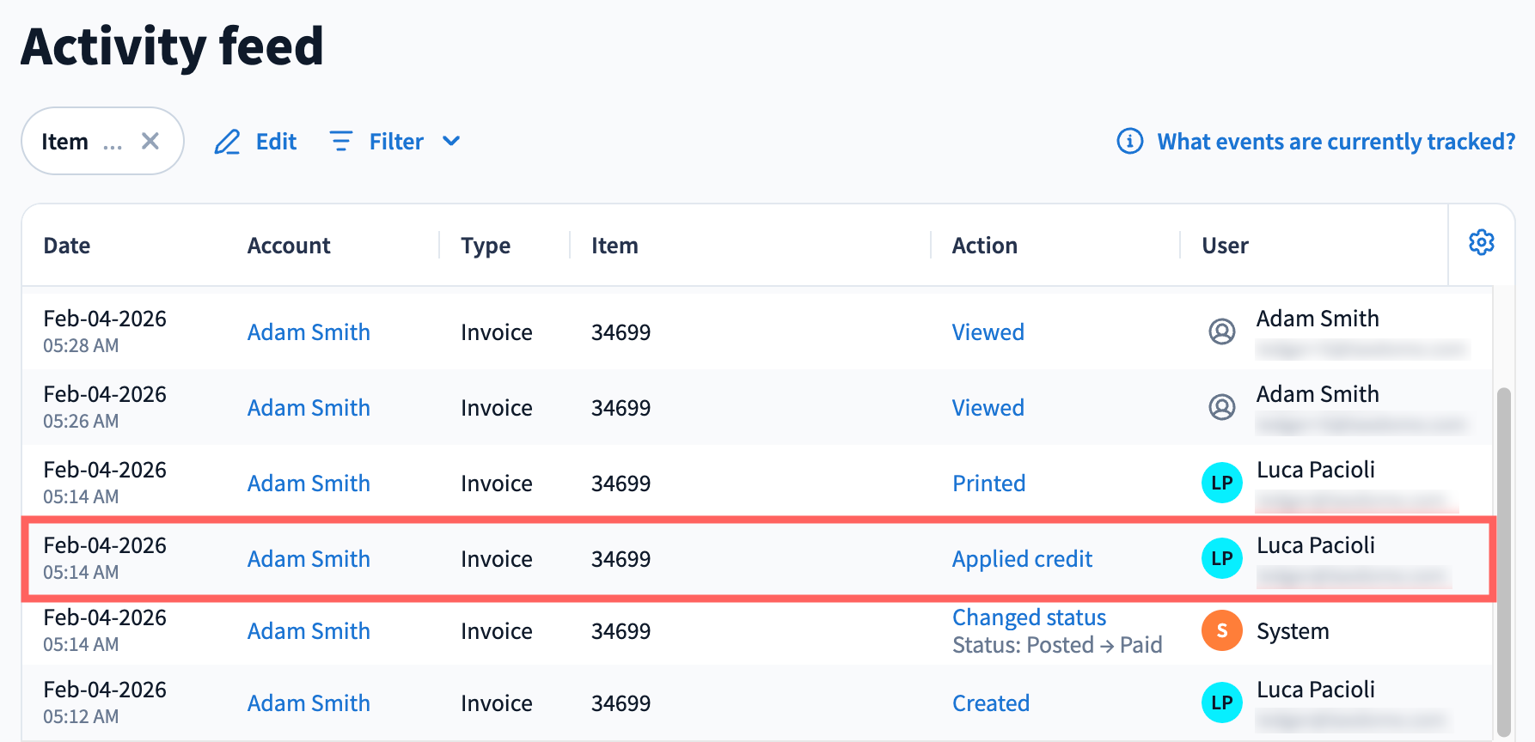Click the Action column header
This screenshot has height=742, width=1535.
tap(984, 246)
